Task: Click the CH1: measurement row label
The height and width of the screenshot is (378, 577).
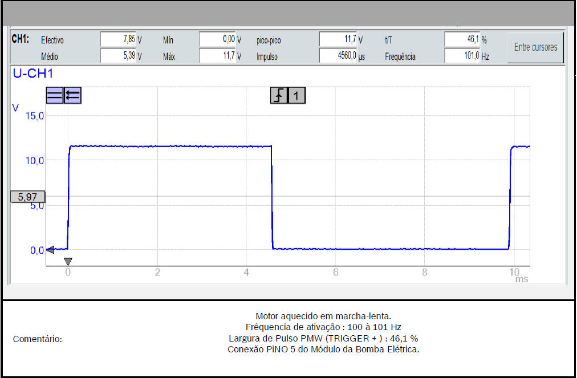Action: click(21, 39)
